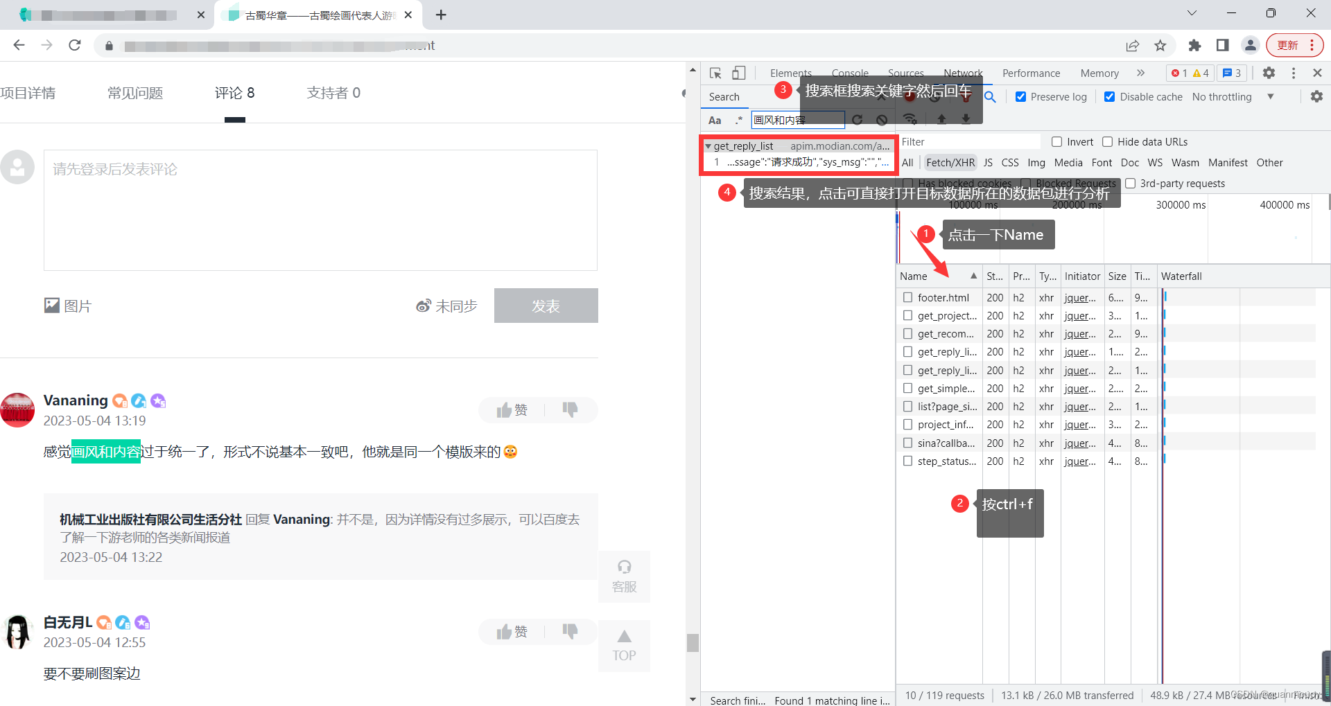Dislike 白无月L's comment thumbs down

pyautogui.click(x=570, y=632)
